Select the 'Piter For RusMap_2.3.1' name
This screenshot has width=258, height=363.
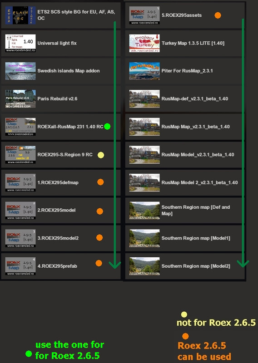pyautogui.click(x=187, y=71)
